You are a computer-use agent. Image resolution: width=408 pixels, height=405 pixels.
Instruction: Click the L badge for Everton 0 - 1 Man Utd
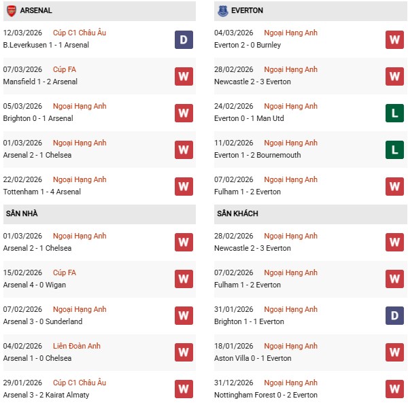pyautogui.click(x=394, y=113)
